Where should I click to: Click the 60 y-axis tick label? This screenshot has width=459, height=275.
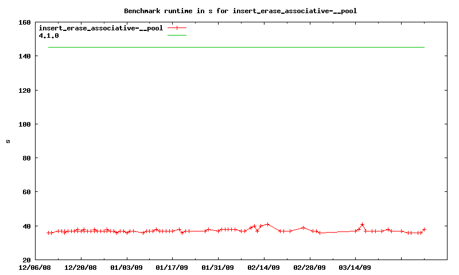pos(26,192)
